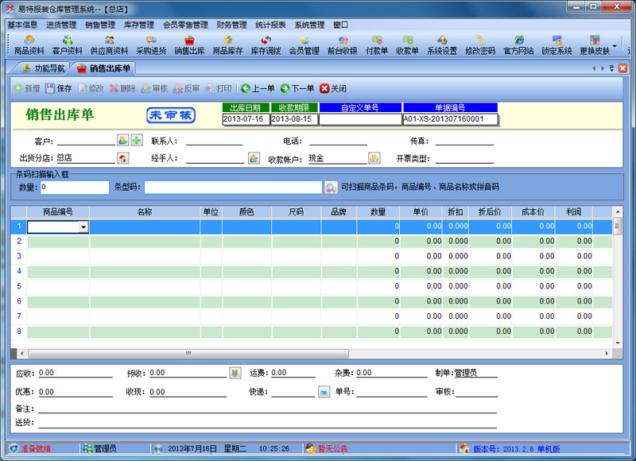Open 商品资料 toolbar icon
This screenshot has height=461, width=636.
pos(29,45)
